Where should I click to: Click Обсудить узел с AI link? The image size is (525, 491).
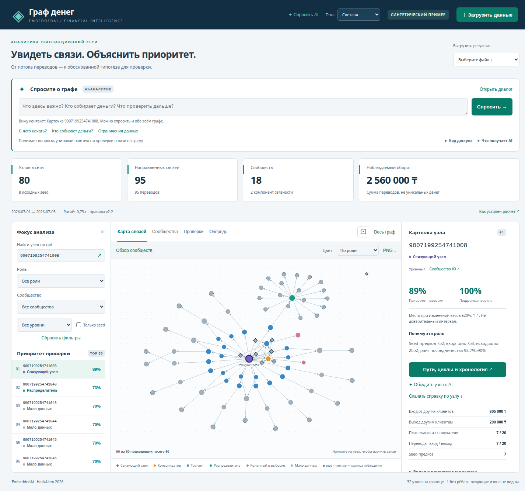(431, 385)
